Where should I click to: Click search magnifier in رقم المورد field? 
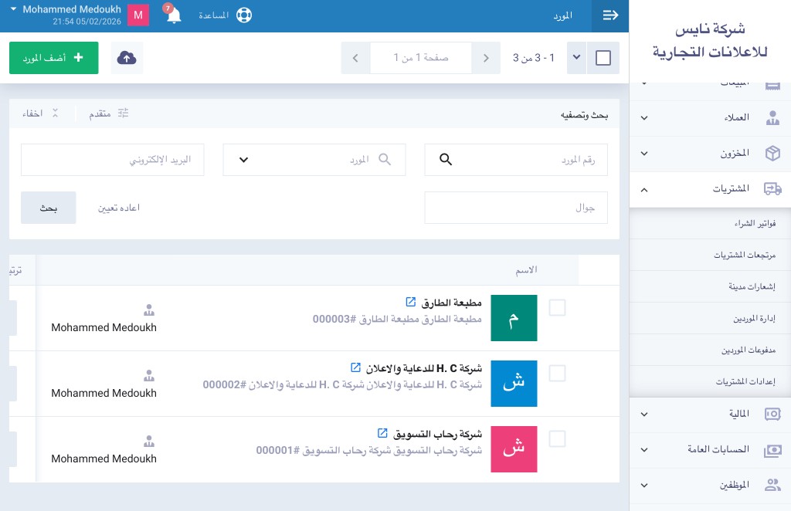click(x=445, y=160)
